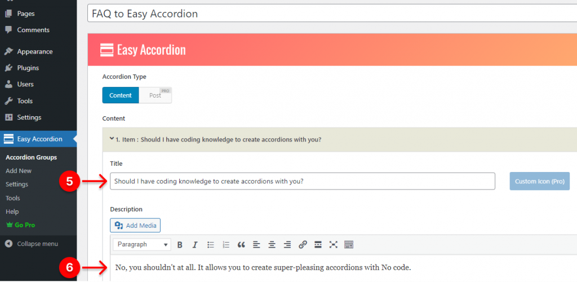Click the Plugins plug icon

click(x=9, y=68)
